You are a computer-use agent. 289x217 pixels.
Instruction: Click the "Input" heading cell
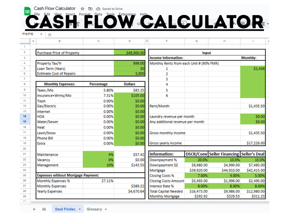coord(207,53)
